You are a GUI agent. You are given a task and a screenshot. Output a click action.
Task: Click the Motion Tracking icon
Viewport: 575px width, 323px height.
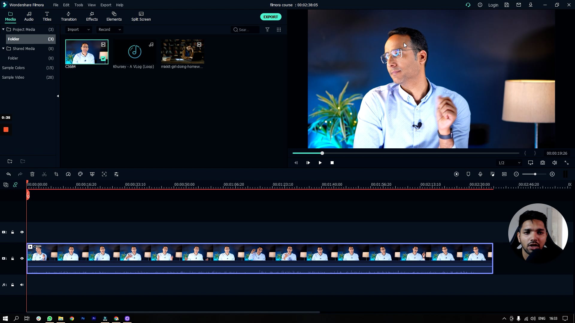pyautogui.click(x=104, y=174)
